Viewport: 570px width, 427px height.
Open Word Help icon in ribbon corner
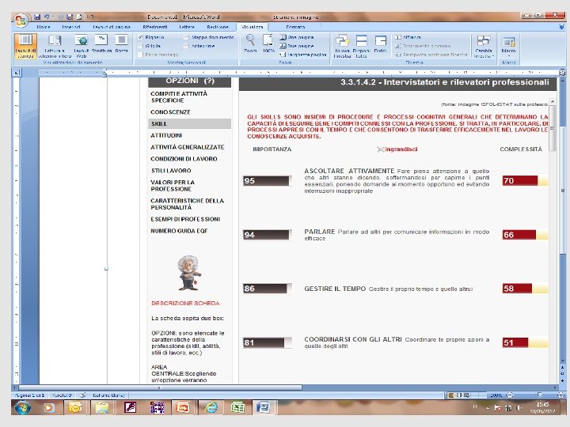562,27
